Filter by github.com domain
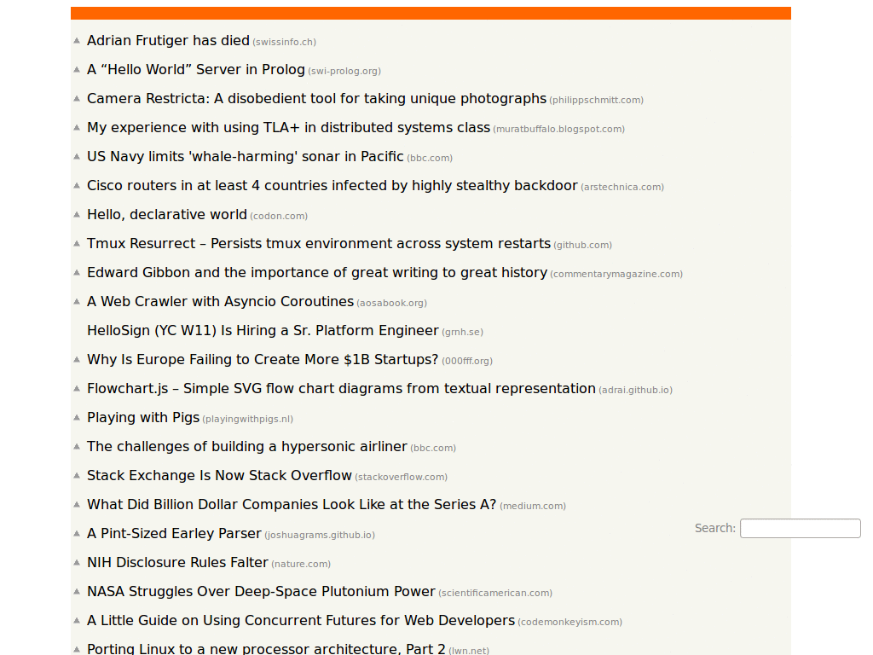Screen dimensions: 873x655 tap(583, 245)
